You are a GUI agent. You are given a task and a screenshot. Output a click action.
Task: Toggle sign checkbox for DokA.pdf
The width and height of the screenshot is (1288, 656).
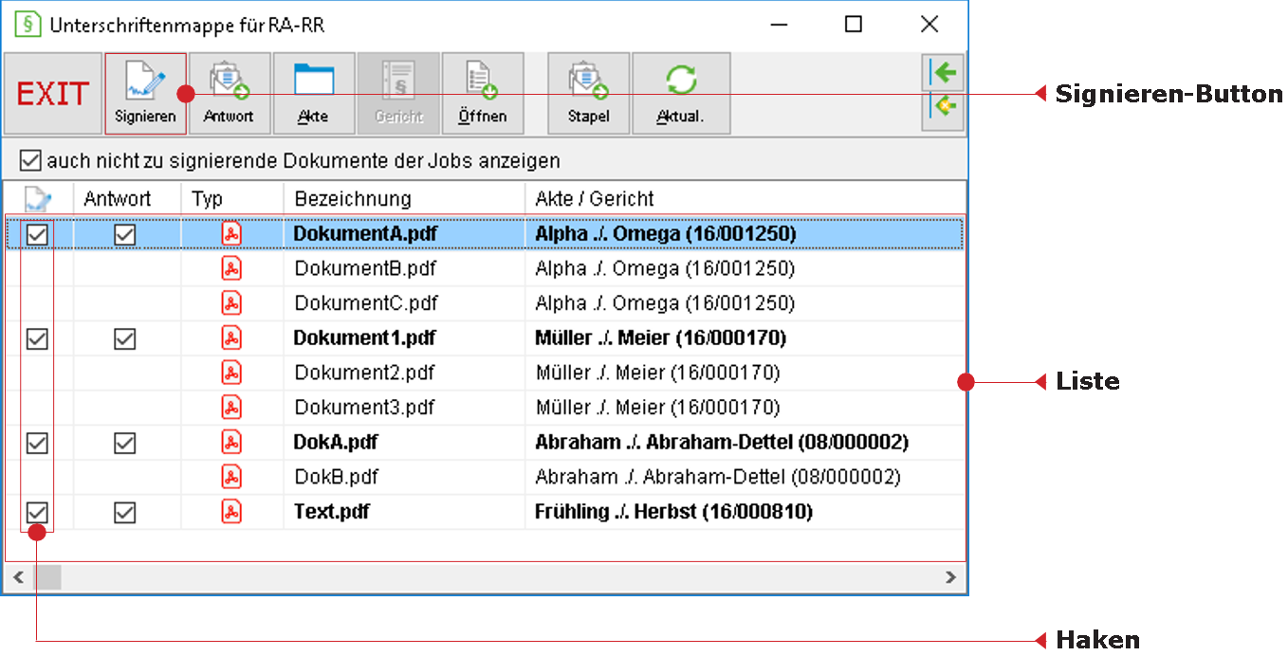37,443
